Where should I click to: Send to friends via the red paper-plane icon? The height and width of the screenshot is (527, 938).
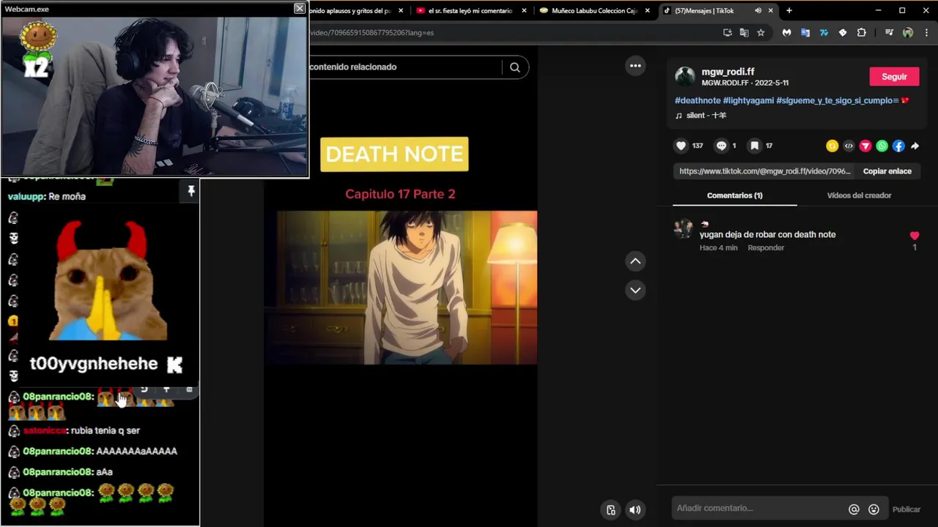click(x=865, y=146)
